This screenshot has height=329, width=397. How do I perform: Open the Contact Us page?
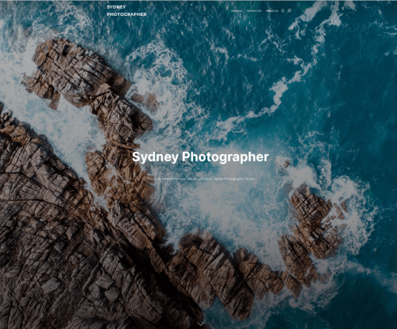coord(254,11)
